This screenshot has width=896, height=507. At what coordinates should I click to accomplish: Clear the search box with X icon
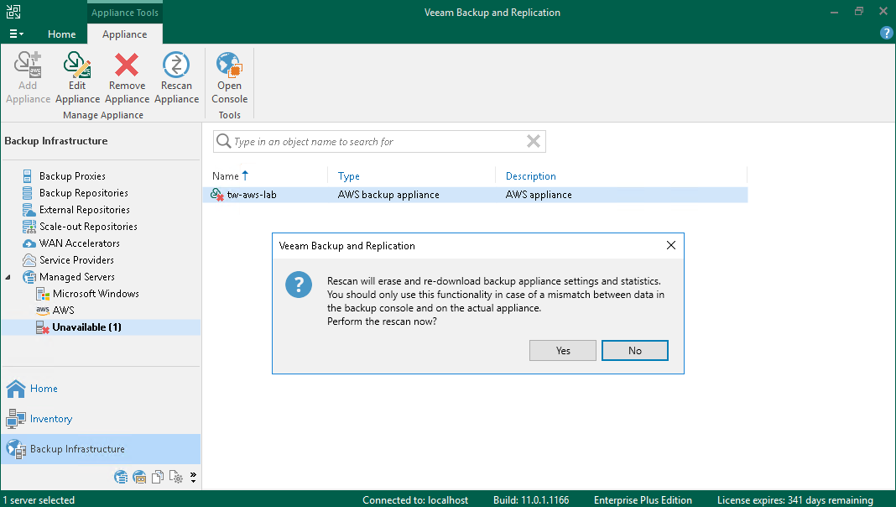pos(533,142)
